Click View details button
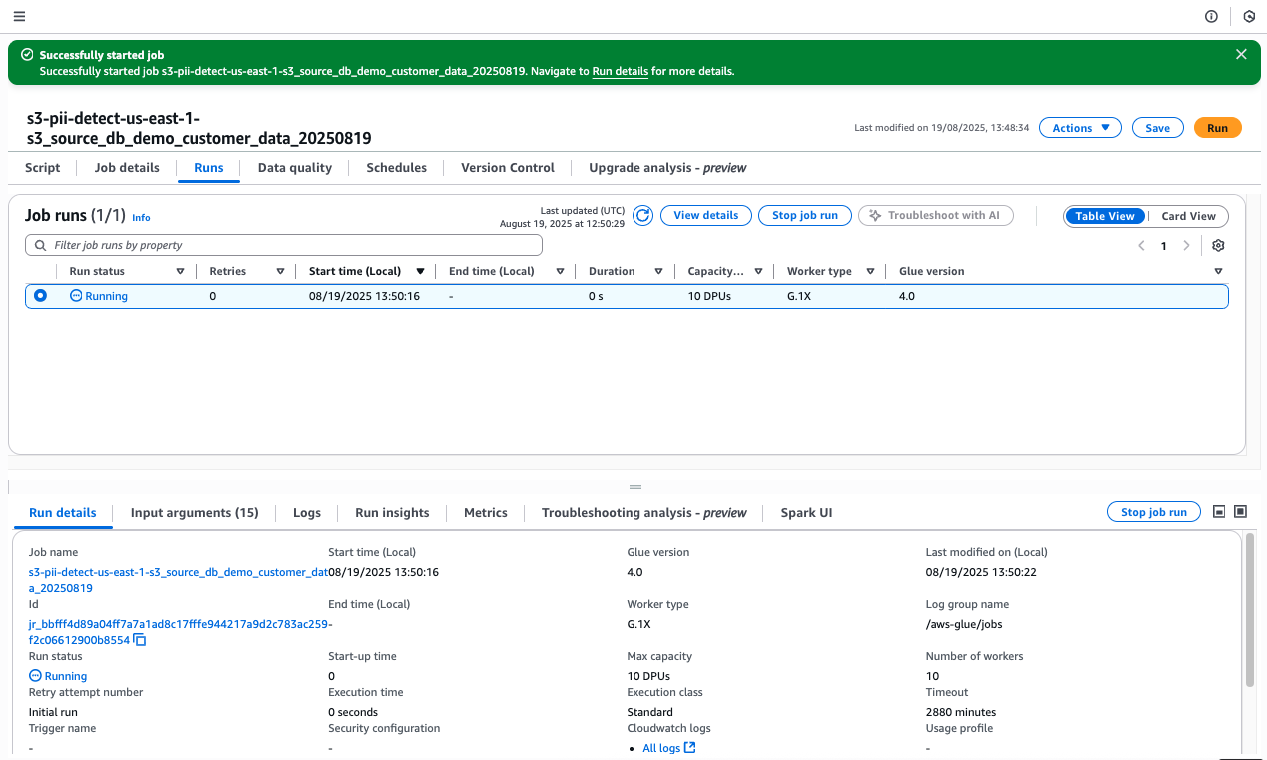1267x760 pixels. click(x=706, y=215)
